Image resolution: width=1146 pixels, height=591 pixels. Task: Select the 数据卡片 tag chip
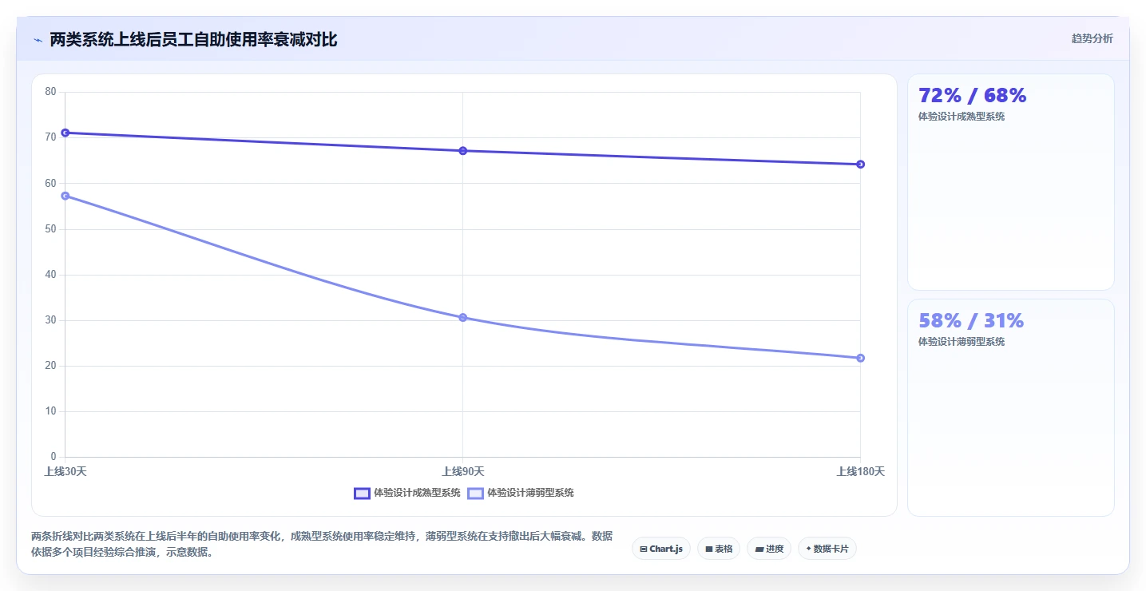827,549
